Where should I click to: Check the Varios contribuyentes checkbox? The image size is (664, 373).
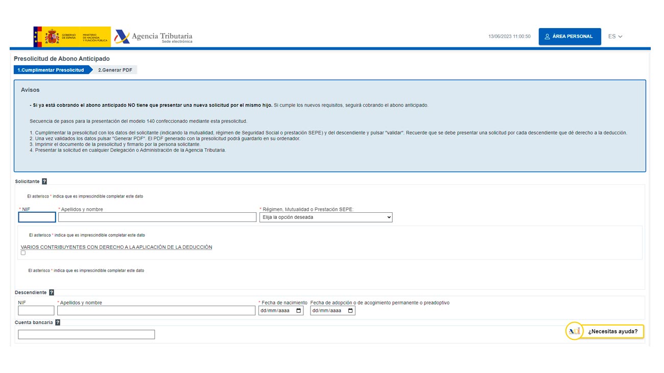click(23, 253)
